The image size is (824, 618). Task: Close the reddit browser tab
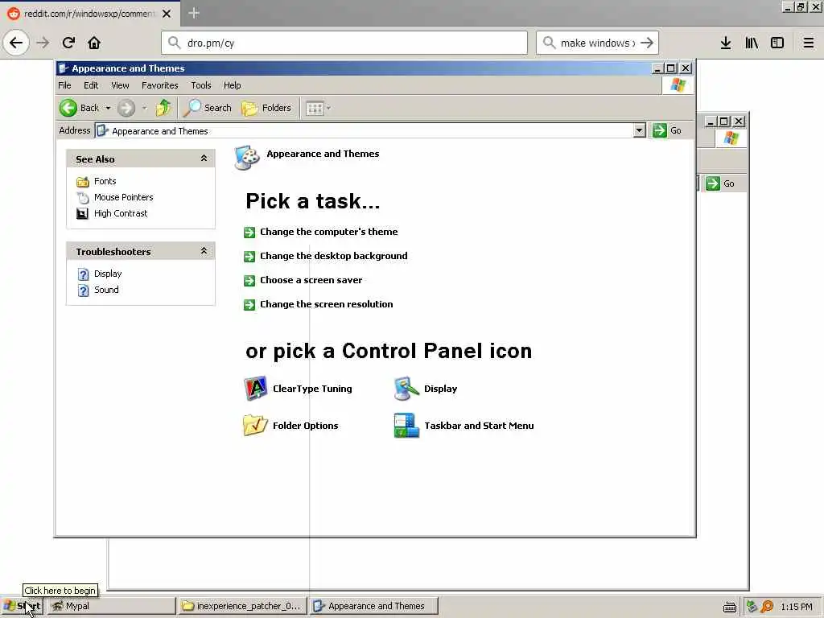pyautogui.click(x=167, y=14)
